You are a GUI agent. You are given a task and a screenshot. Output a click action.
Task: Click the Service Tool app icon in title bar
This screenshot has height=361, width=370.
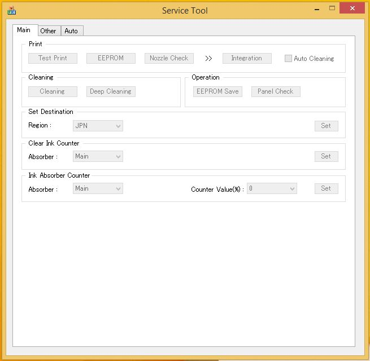click(x=11, y=11)
